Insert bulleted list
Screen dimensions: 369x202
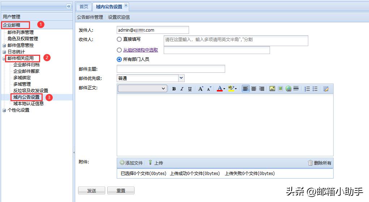point(315,89)
